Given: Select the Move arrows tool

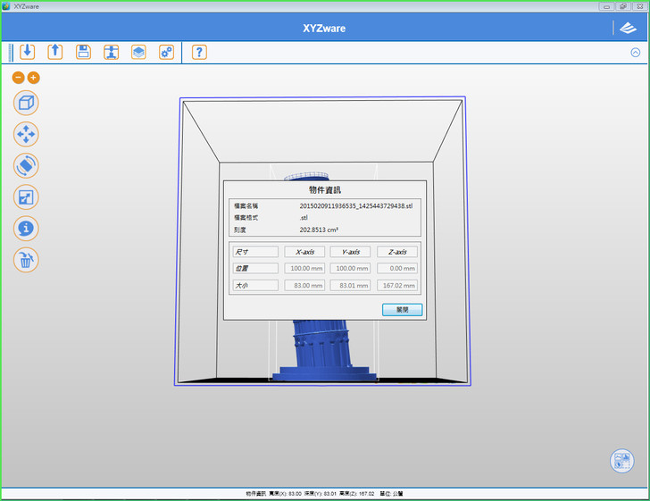Looking at the screenshot, I should pos(26,134).
